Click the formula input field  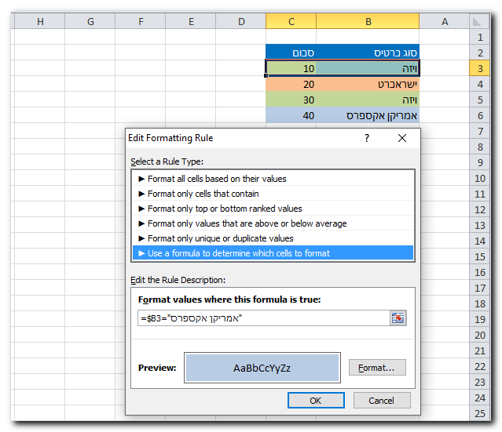263,318
